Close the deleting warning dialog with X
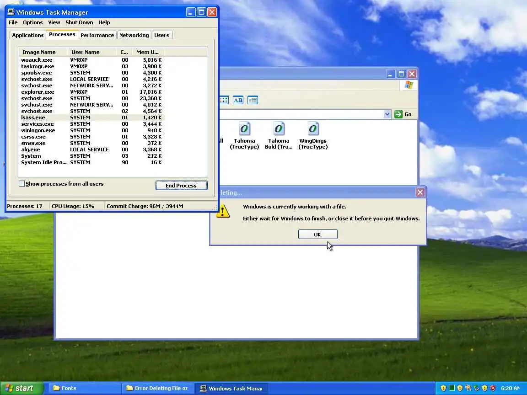 [x=420, y=192]
